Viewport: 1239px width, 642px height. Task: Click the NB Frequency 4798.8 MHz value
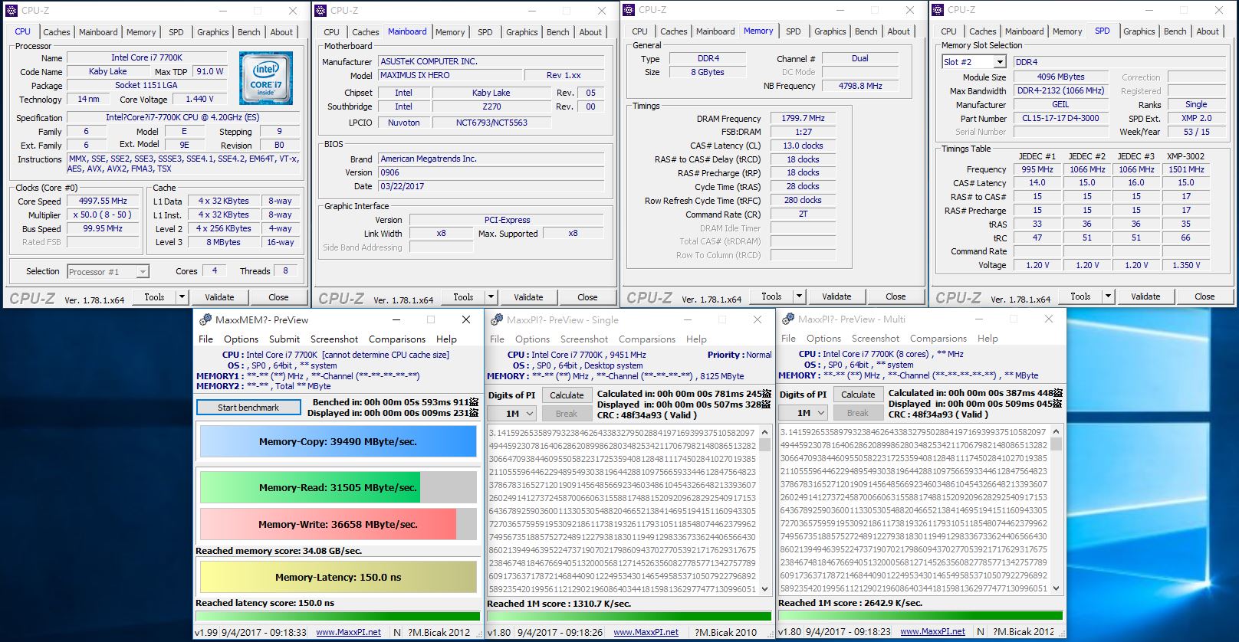click(860, 86)
